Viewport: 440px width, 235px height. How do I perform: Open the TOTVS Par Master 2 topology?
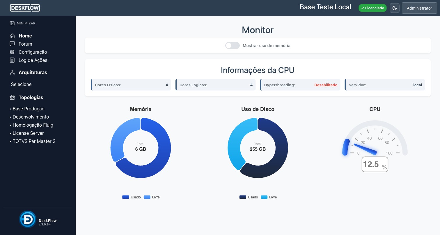pyautogui.click(x=34, y=141)
